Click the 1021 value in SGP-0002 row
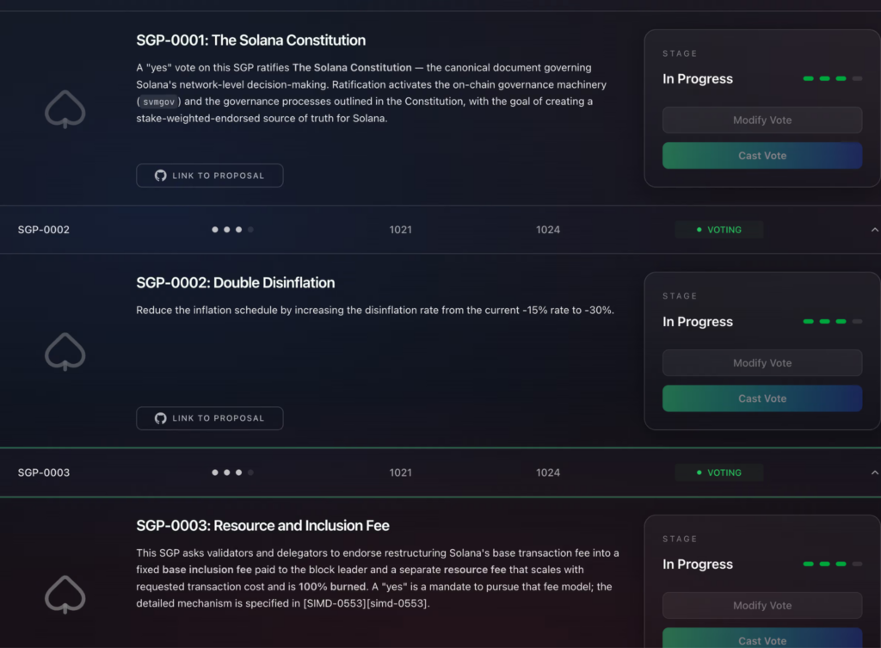 (x=401, y=229)
